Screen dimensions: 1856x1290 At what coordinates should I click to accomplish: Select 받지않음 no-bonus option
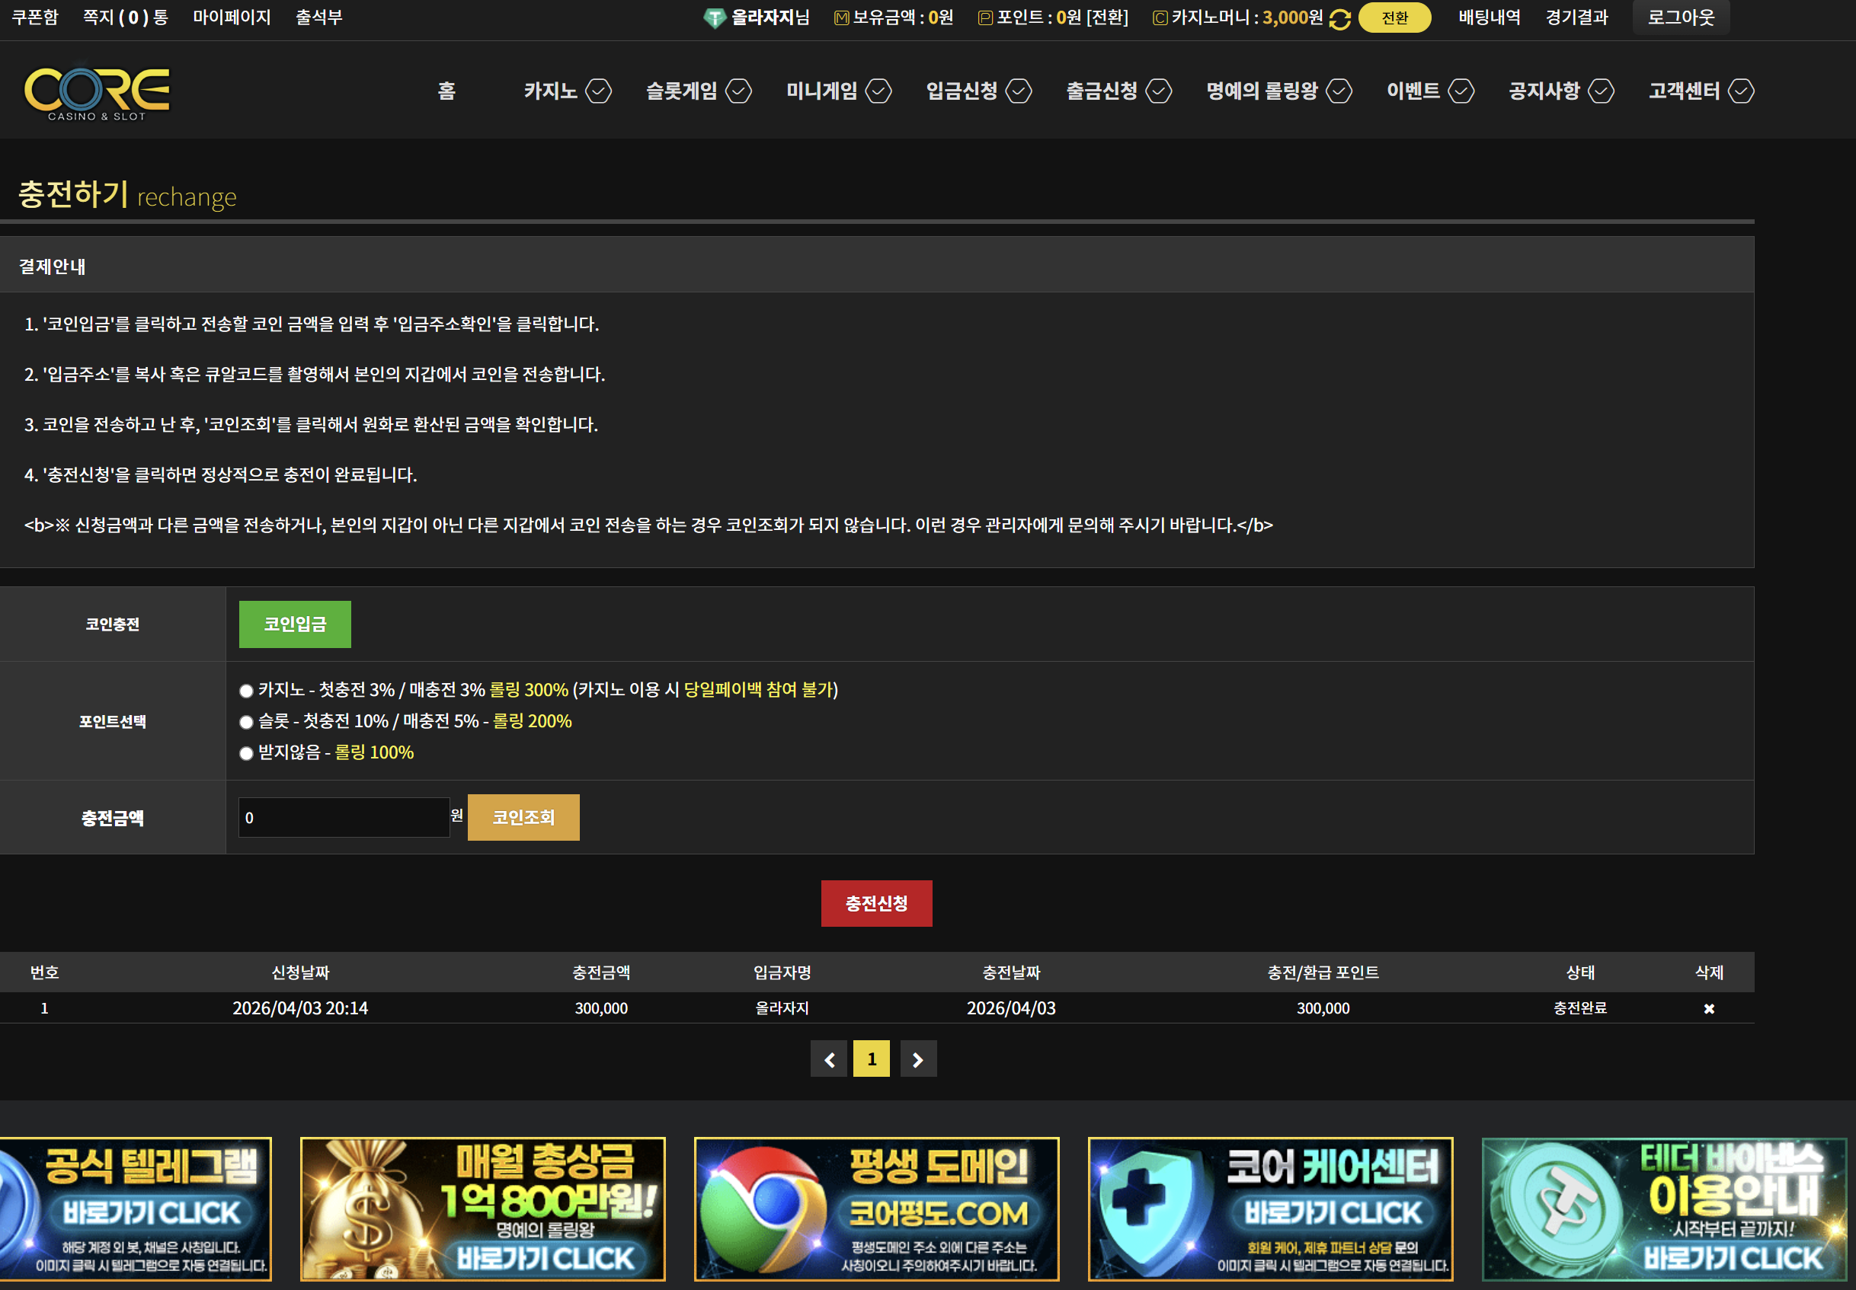click(x=246, y=754)
